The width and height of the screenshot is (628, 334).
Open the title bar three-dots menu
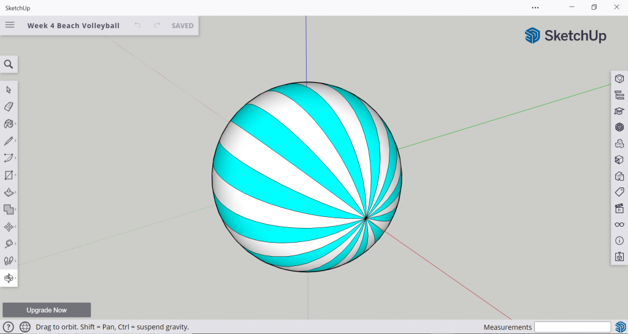(x=535, y=7)
